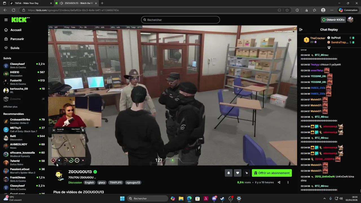Go to Kick home via logo
Image resolution: width=361 pixels, height=203 pixels.
(21, 20)
